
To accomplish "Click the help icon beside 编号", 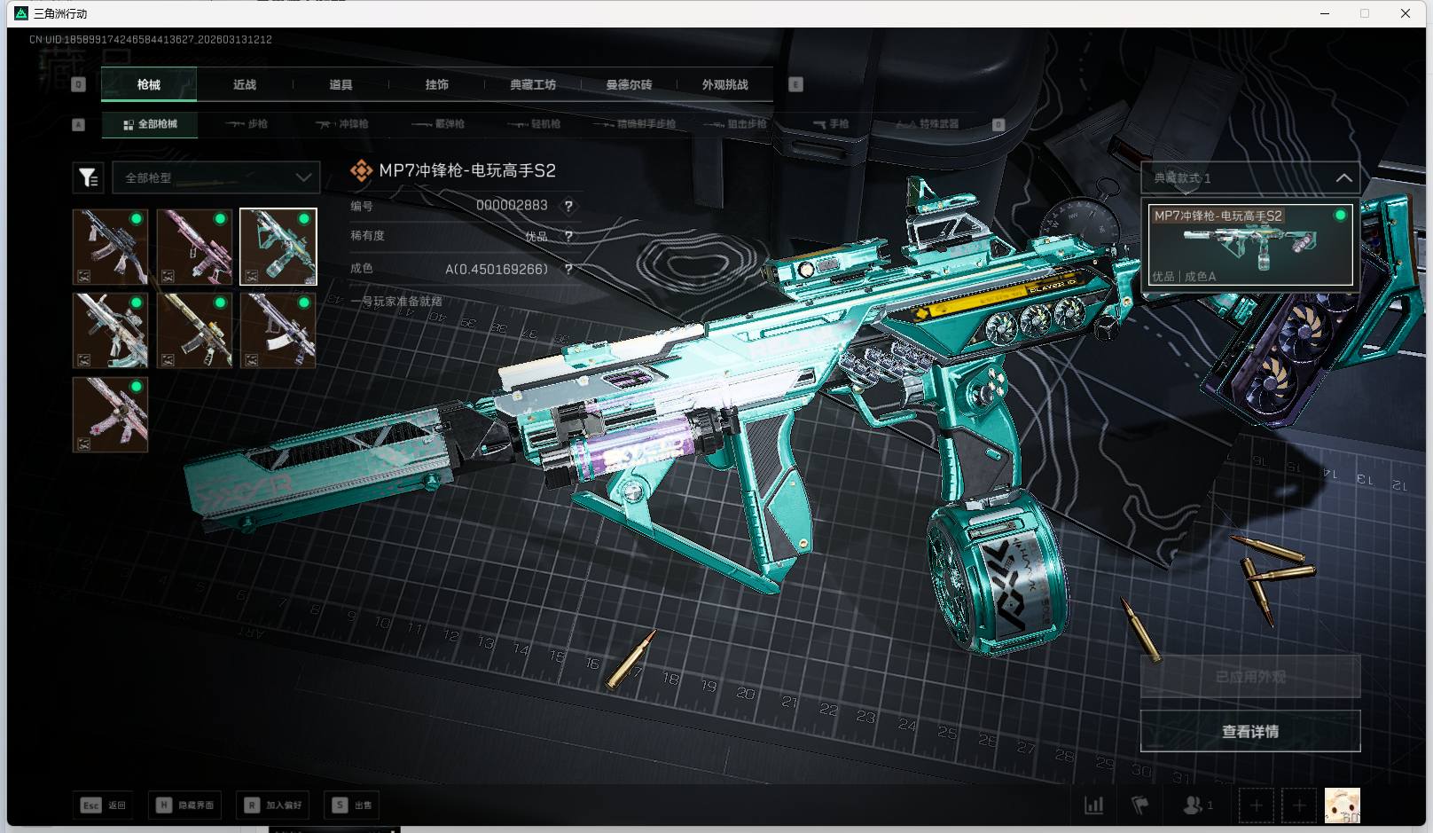I will click(568, 206).
